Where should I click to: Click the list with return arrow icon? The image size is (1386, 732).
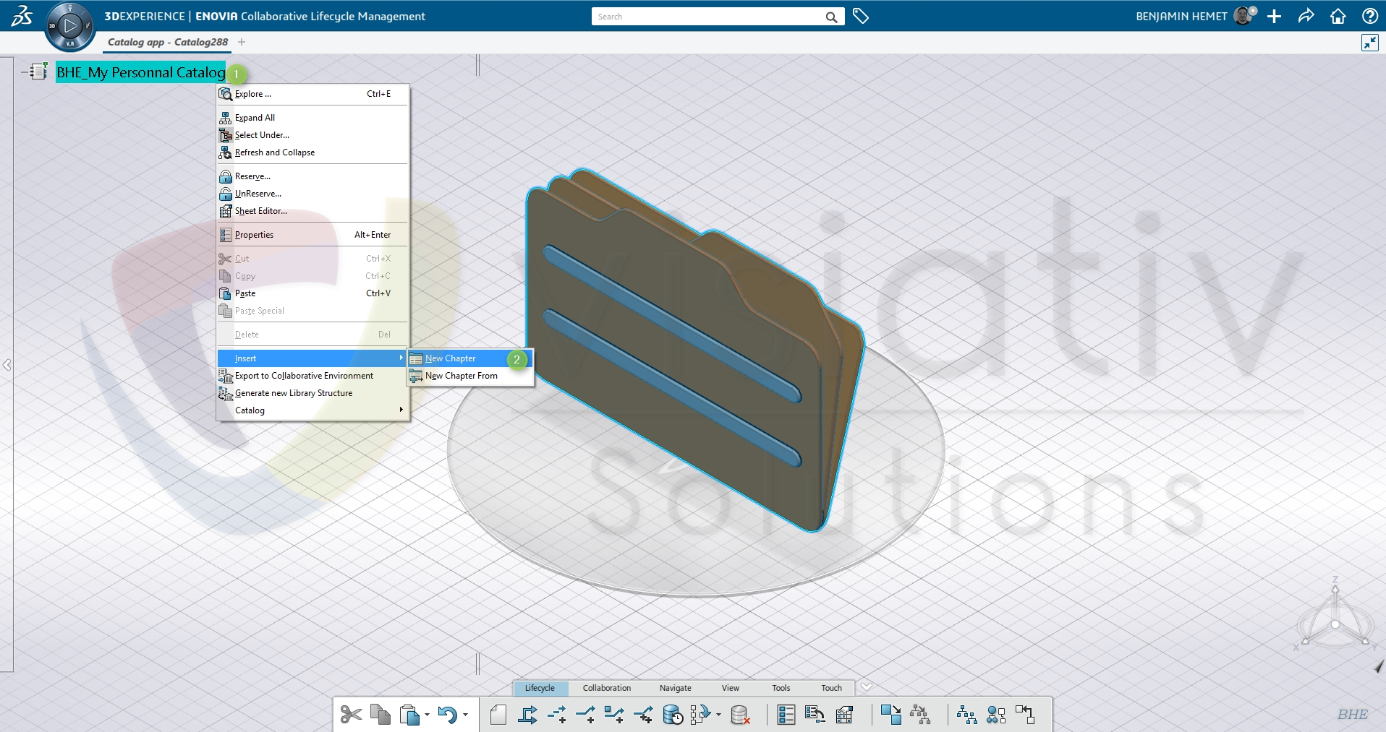point(815,715)
